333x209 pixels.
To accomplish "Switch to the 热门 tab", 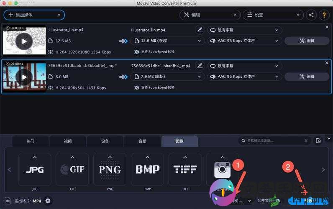I will pos(31,141).
